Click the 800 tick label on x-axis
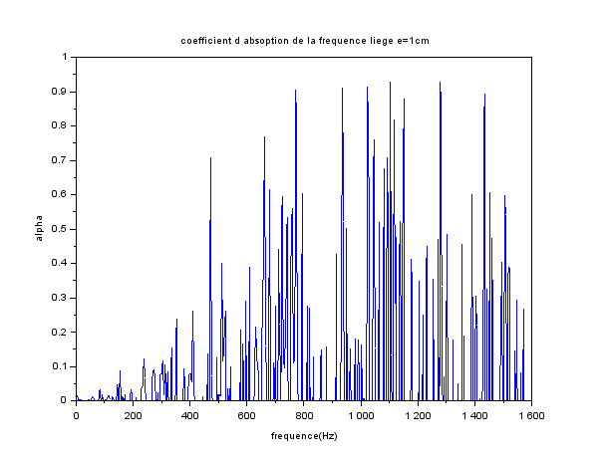608x458 pixels. click(x=304, y=415)
